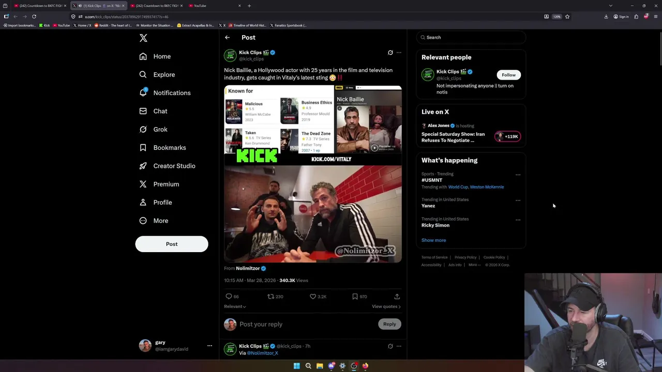Switch to first Countdown to BKFC tab
662x372 pixels.
coord(39,6)
